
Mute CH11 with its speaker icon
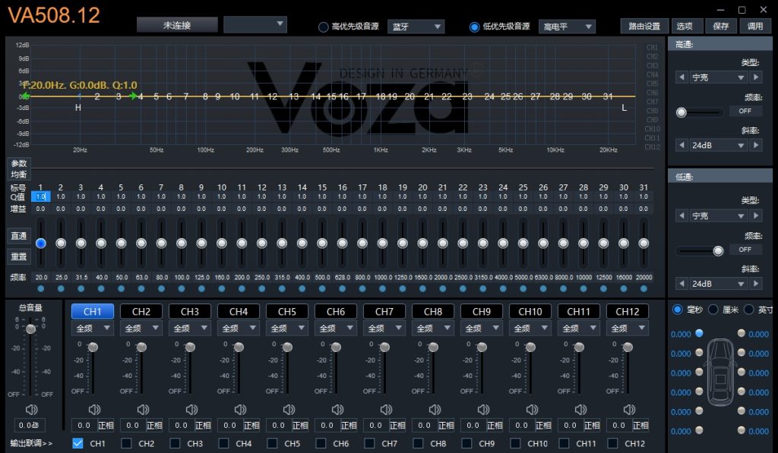[x=580, y=410]
